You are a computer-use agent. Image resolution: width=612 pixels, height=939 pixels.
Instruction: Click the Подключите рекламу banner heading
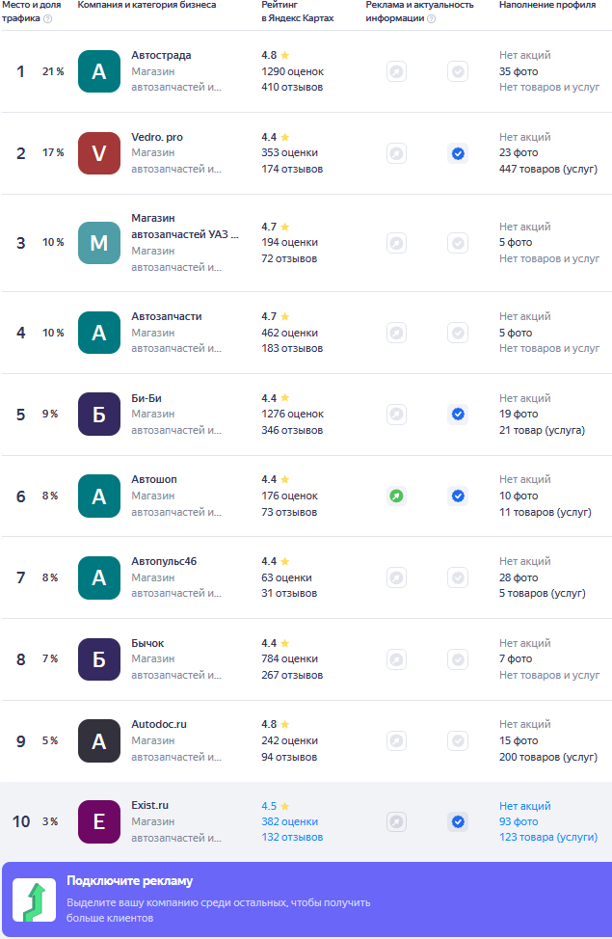(x=129, y=880)
